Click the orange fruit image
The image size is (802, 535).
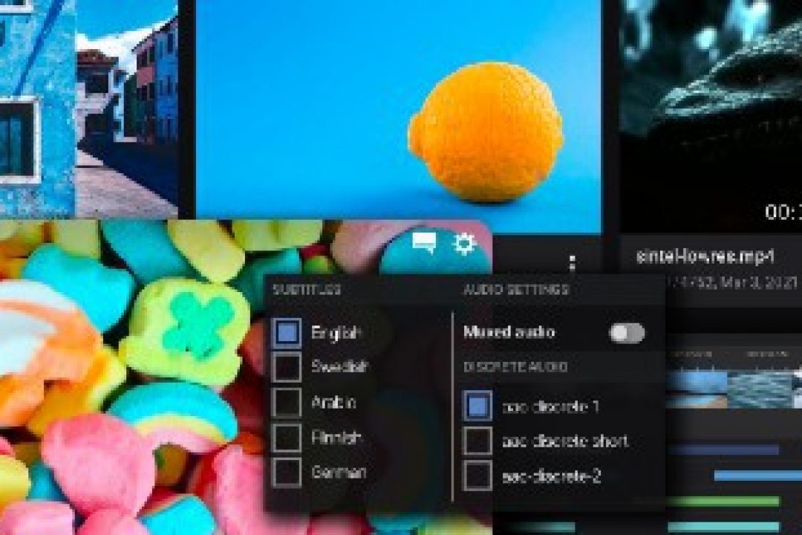point(486,143)
